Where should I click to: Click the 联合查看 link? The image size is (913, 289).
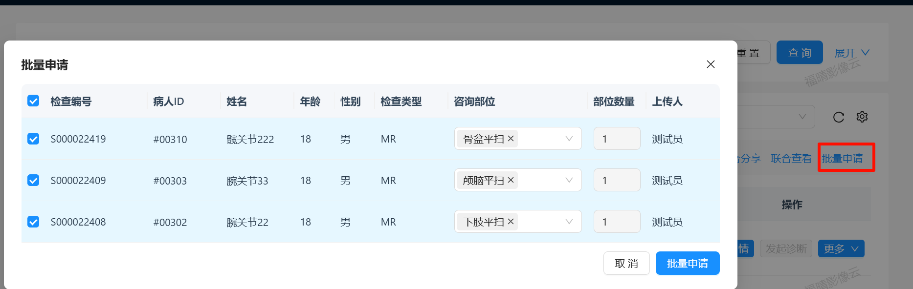791,159
